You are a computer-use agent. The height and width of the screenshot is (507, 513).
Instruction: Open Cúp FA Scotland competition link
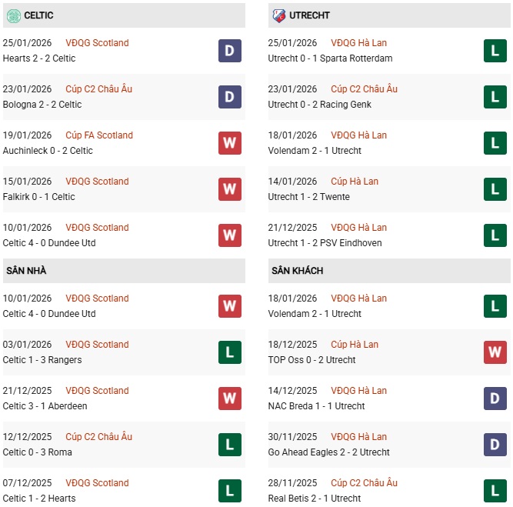click(98, 135)
